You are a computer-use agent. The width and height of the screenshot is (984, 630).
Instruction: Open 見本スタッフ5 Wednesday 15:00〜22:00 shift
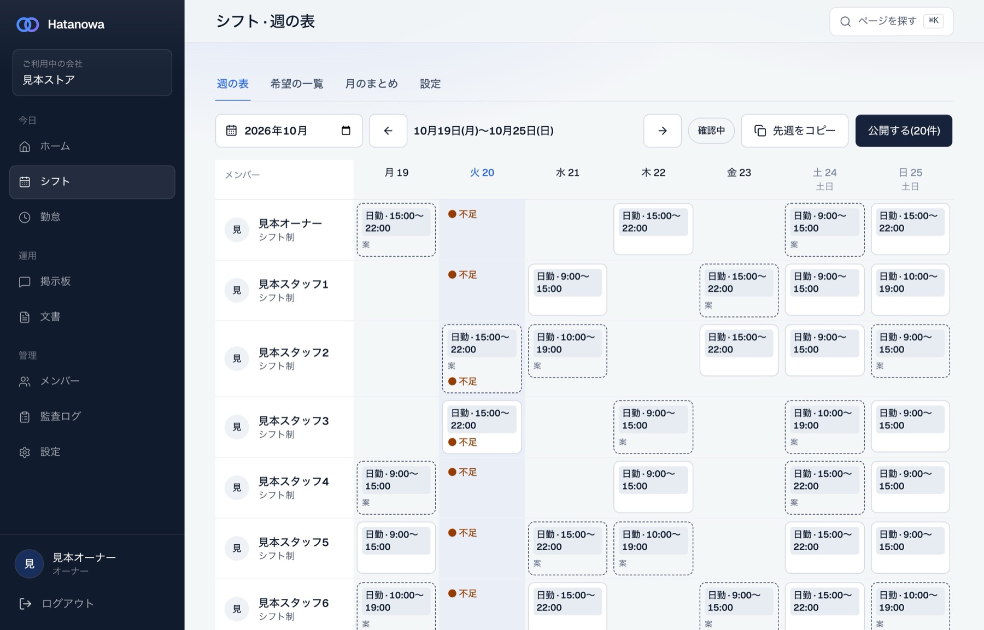coord(567,548)
